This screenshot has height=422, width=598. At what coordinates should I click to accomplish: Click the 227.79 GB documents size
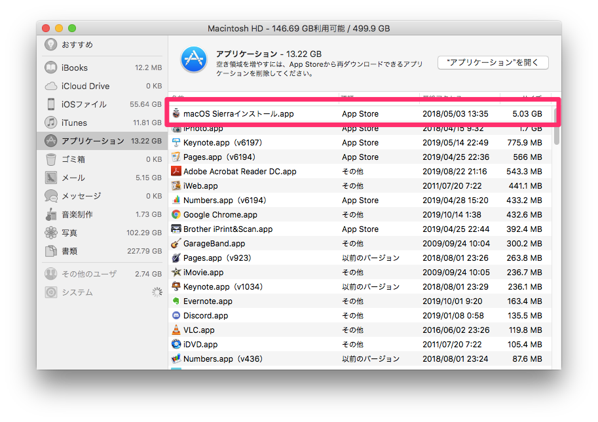(145, 251)
